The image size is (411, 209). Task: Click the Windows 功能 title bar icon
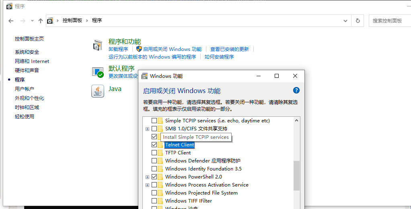click(144, 76)
